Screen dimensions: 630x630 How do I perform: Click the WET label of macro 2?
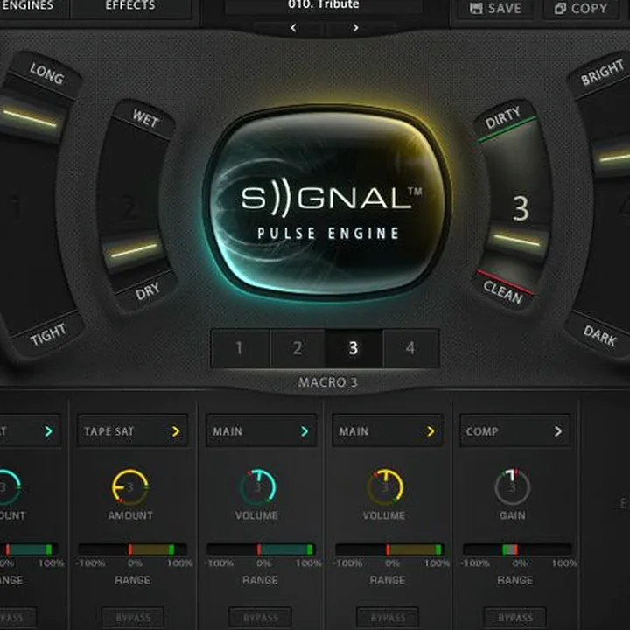145,118
